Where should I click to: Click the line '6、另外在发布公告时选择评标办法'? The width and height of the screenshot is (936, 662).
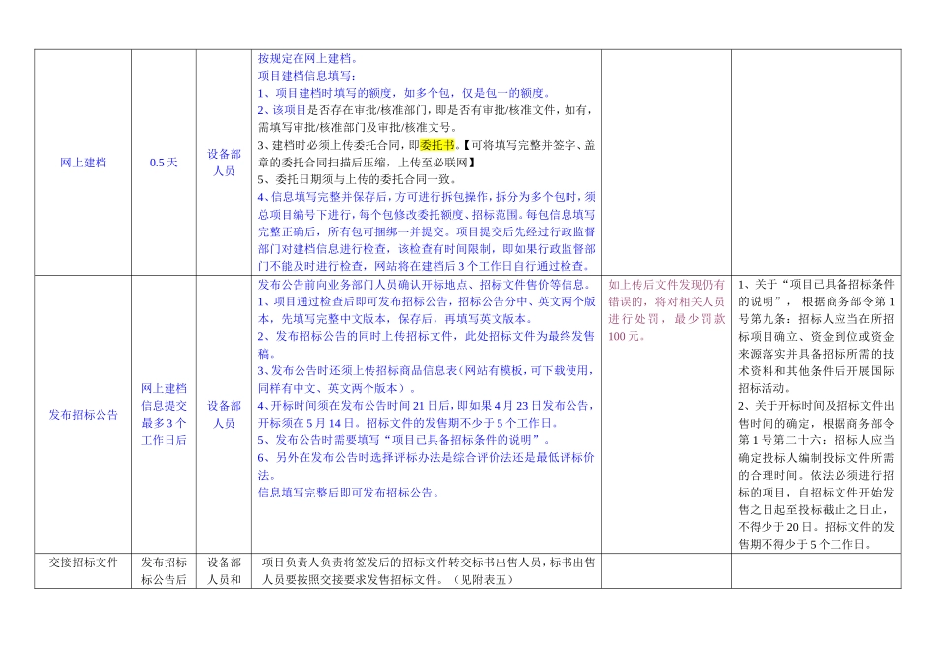click(x=427, y=466)
